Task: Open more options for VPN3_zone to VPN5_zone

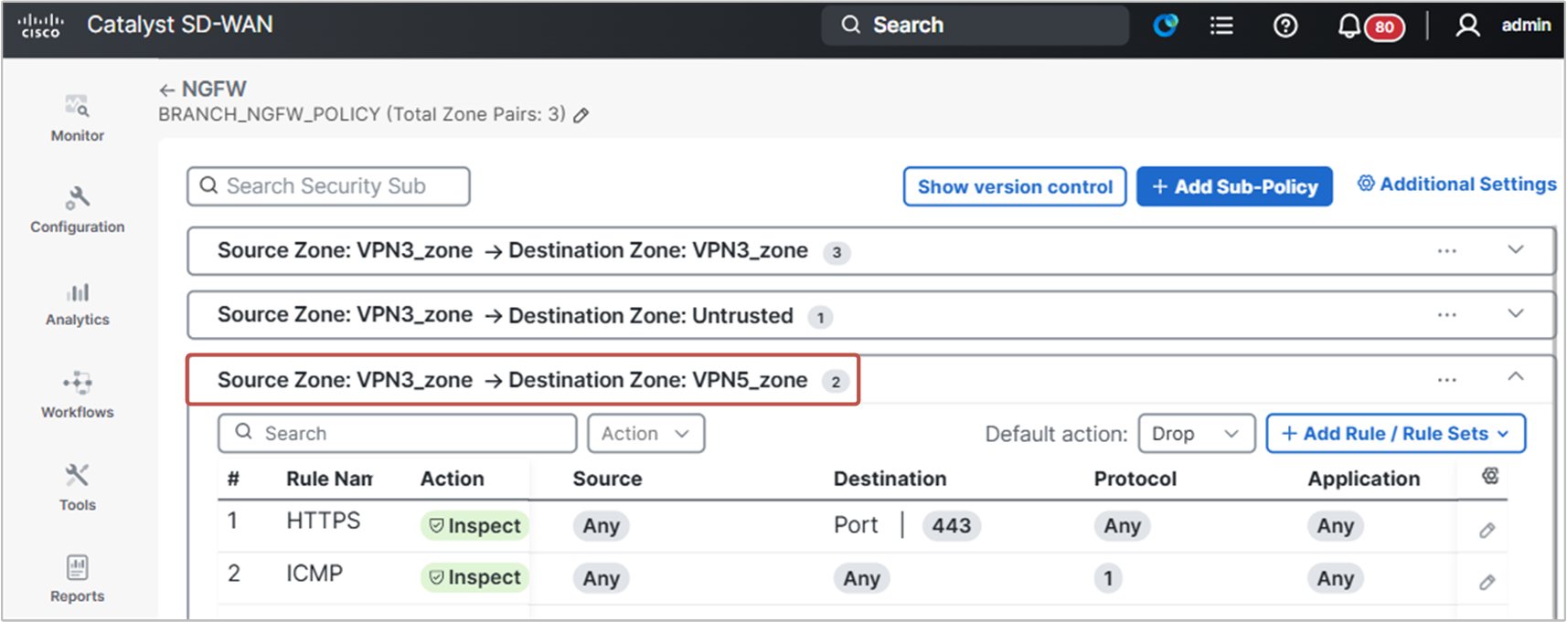Action: pos(1446,379)
